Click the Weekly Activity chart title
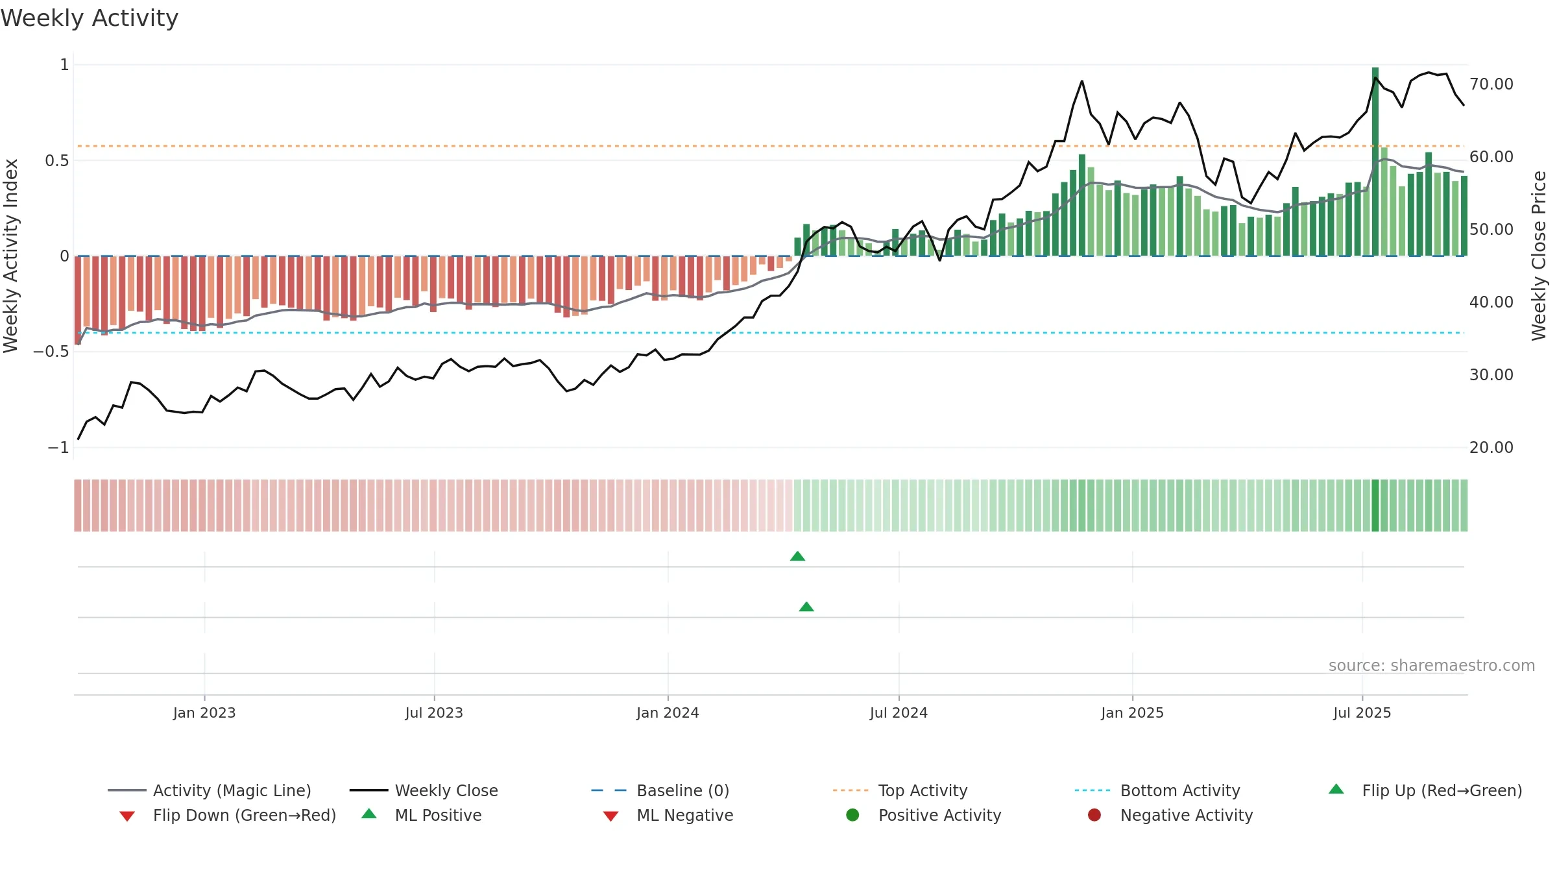Viewport: 1557px width, 876px height. [x=90, y=18]
